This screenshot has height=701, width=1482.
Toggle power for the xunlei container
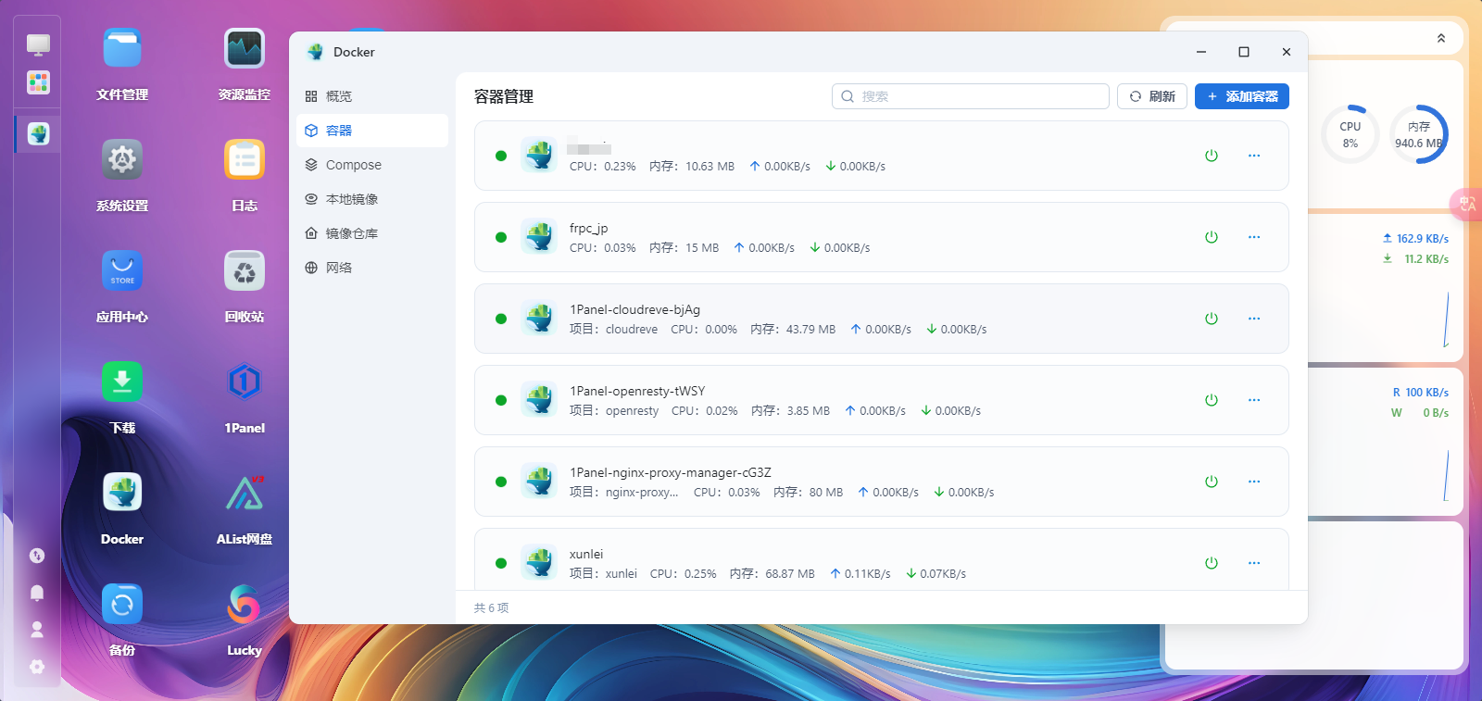pos(1211,563)
